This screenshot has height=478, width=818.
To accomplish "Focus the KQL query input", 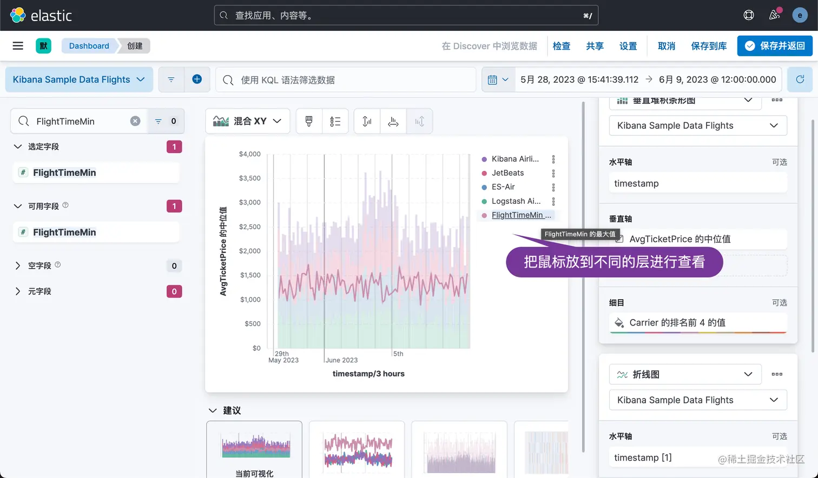I will pos(346,79).
